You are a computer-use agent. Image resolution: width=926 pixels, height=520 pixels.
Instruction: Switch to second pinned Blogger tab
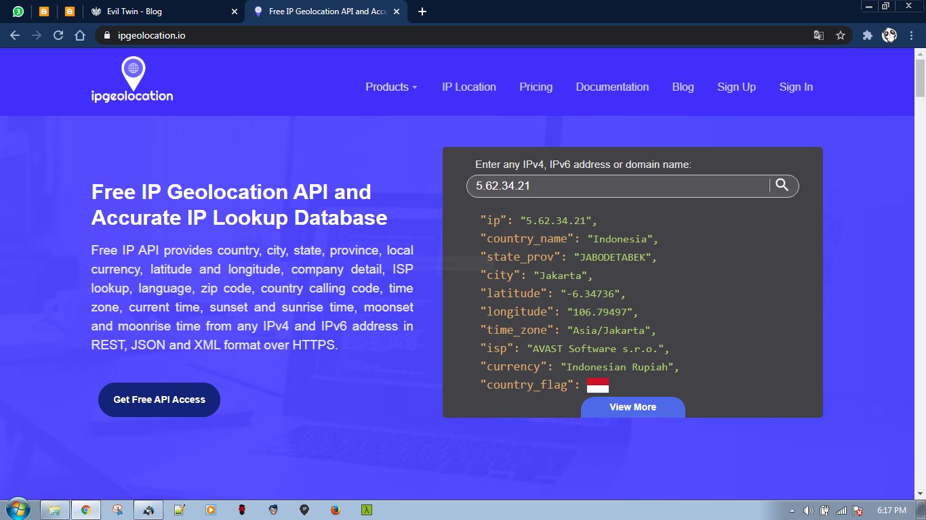pos(70,12)
